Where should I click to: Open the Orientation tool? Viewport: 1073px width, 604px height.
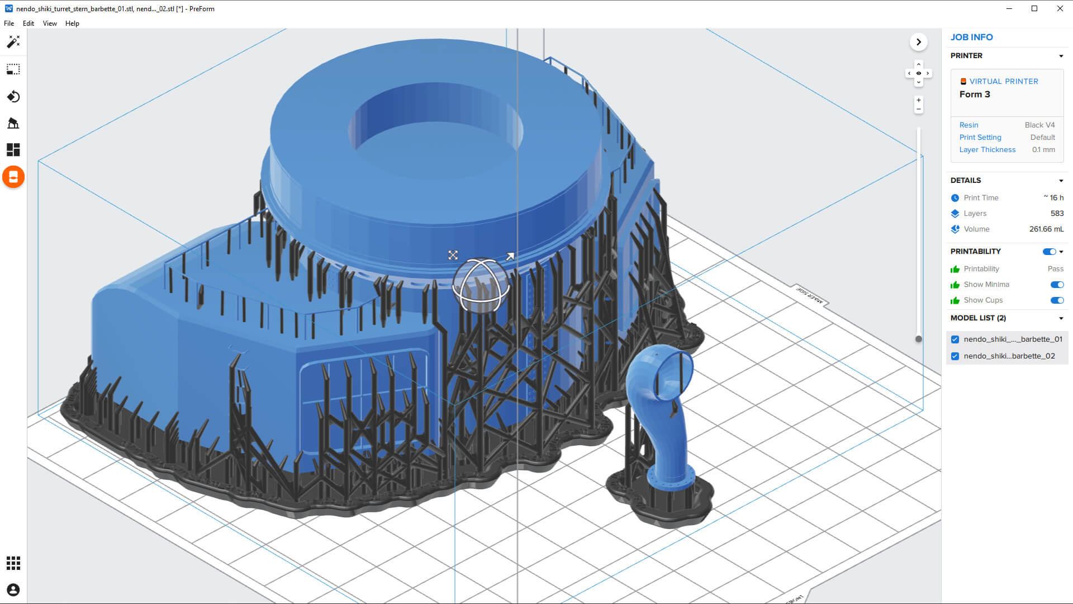pos(13,97)
